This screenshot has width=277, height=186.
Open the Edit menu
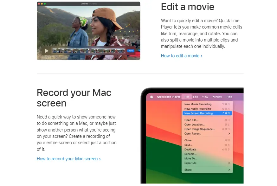(x=195, y=97)
